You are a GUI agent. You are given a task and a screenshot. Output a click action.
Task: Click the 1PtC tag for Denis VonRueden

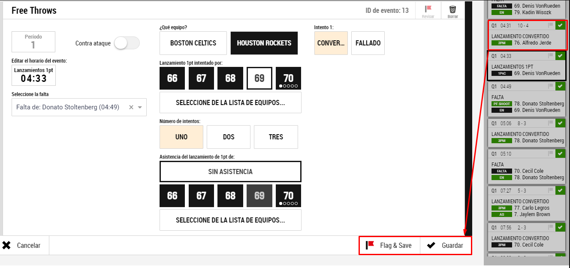(501, 73)
